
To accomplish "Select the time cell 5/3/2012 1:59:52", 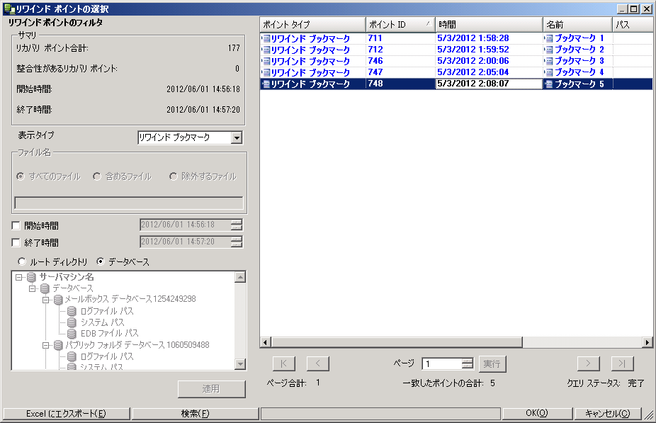I will [489, 50].
